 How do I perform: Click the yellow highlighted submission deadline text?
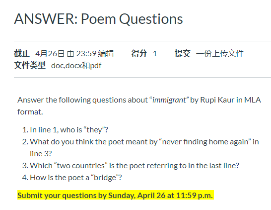pos(115,196)
